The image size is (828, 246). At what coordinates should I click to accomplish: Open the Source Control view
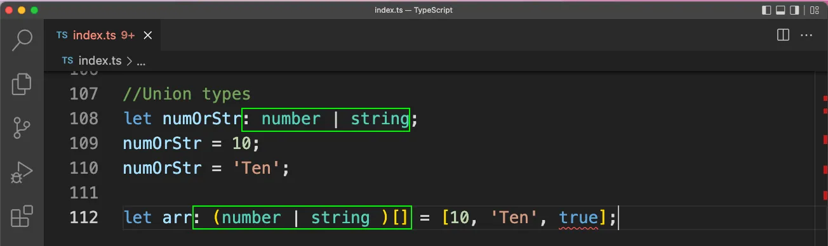22,127
